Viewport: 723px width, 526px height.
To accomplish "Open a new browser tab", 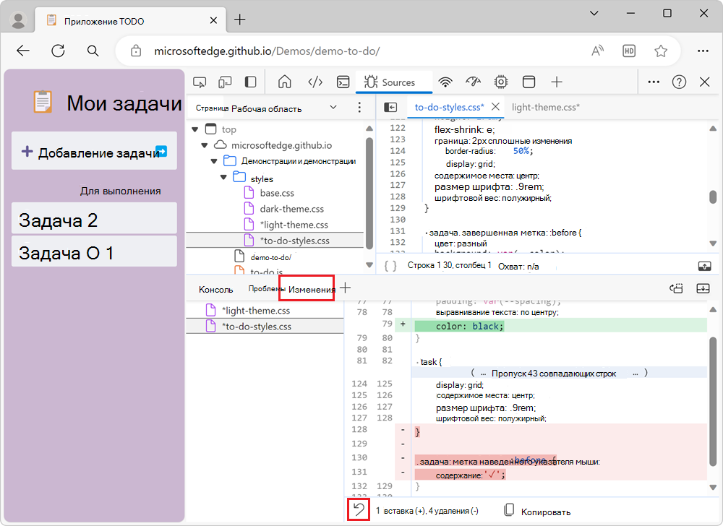I will coord(240,20).
